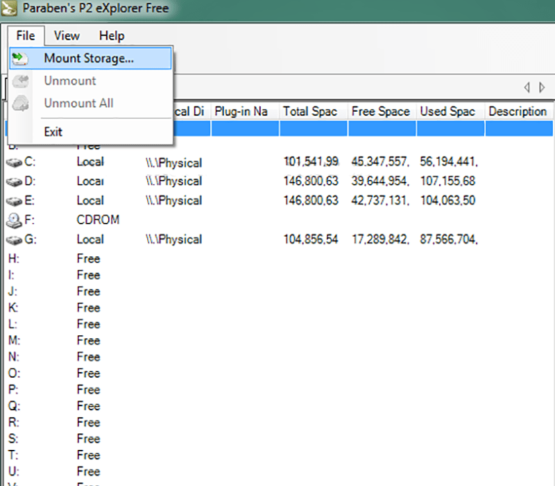555x486 pixels.
Task: Sort by Free Space column header
Action: (382, 112)
